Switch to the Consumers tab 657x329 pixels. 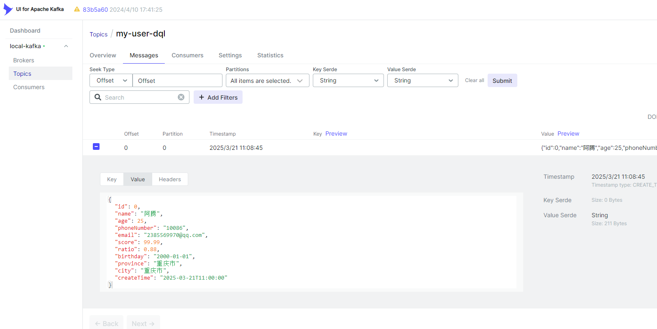click(187, 55)
